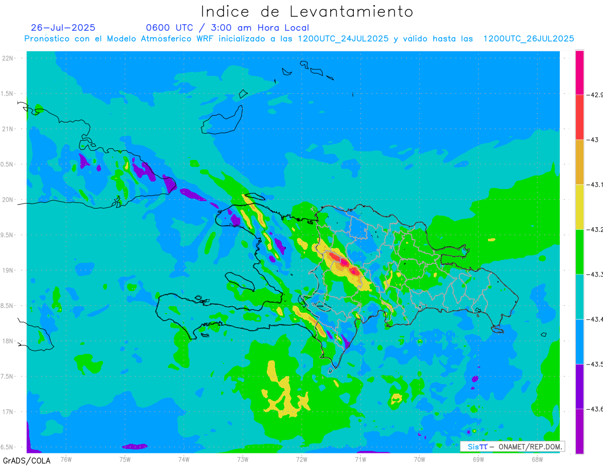Image resolution: width=603 pixels, height=466 pixels.
Task: Click the "20N" latitude label
Action: tap(9, 200)
